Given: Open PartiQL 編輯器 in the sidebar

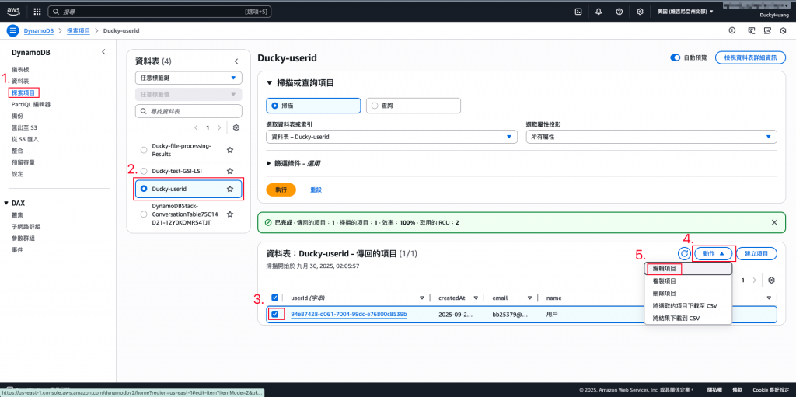Looking at the screenshot, I should pyautogui.click(x=31, y=105).
